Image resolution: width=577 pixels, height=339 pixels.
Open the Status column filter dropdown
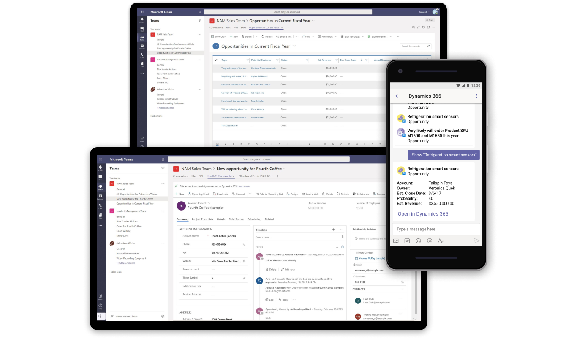[x=307, y=60]
